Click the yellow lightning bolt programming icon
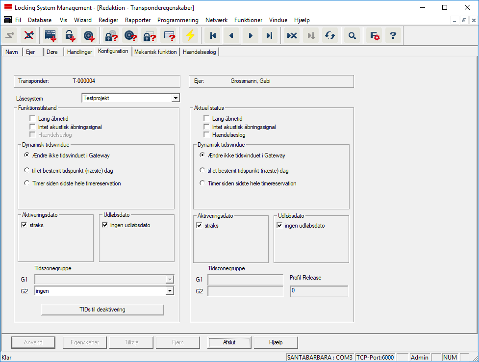This screenshot has height=362, width=479. 190,36
